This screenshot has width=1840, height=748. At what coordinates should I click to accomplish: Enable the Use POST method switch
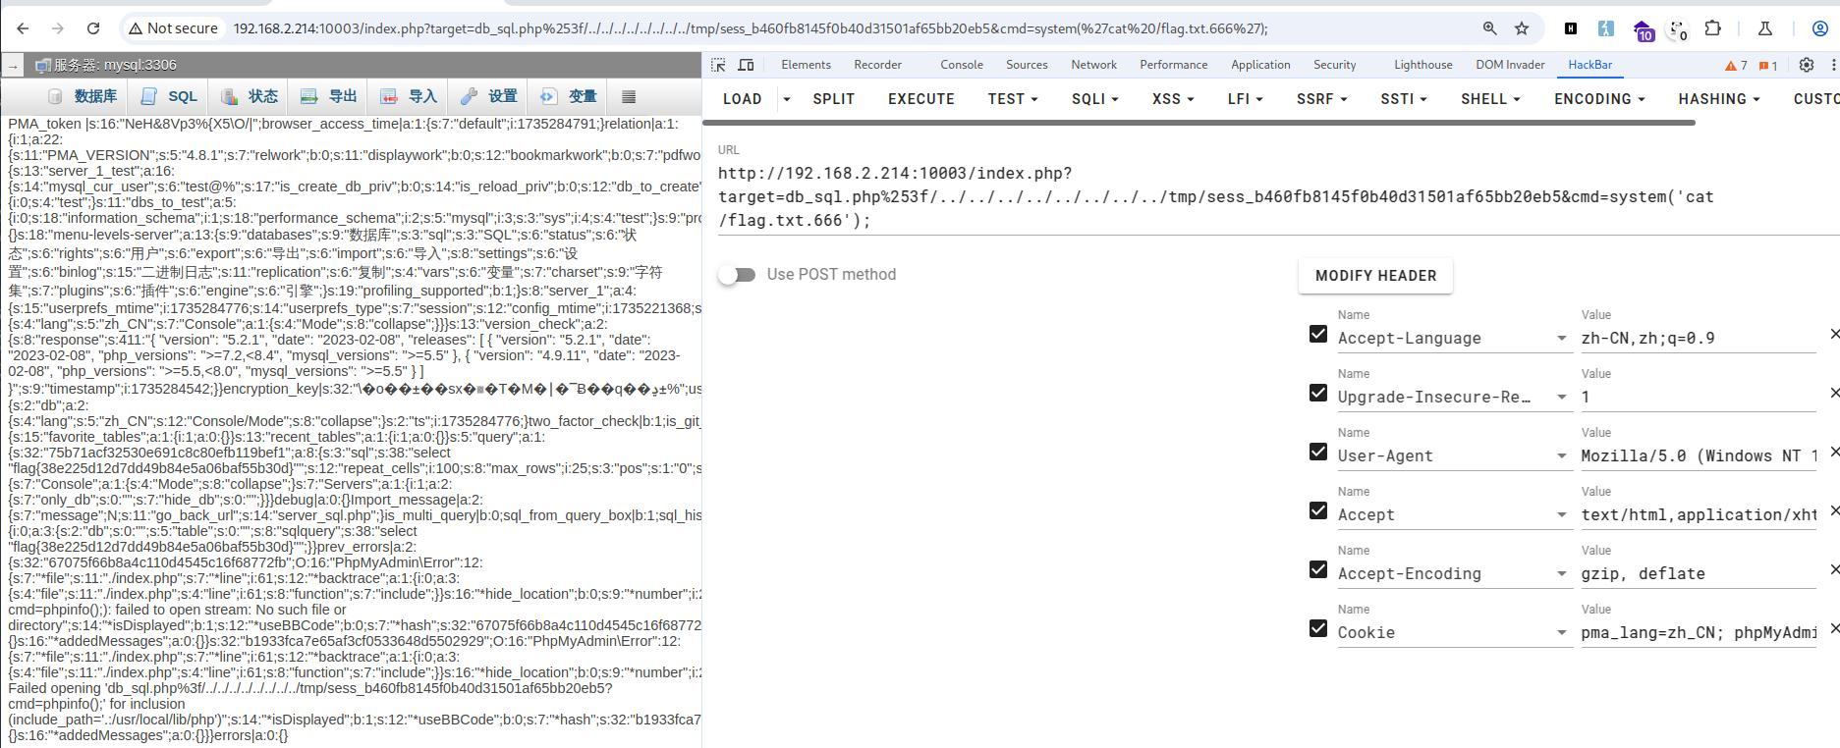click(x=737, y=275)
